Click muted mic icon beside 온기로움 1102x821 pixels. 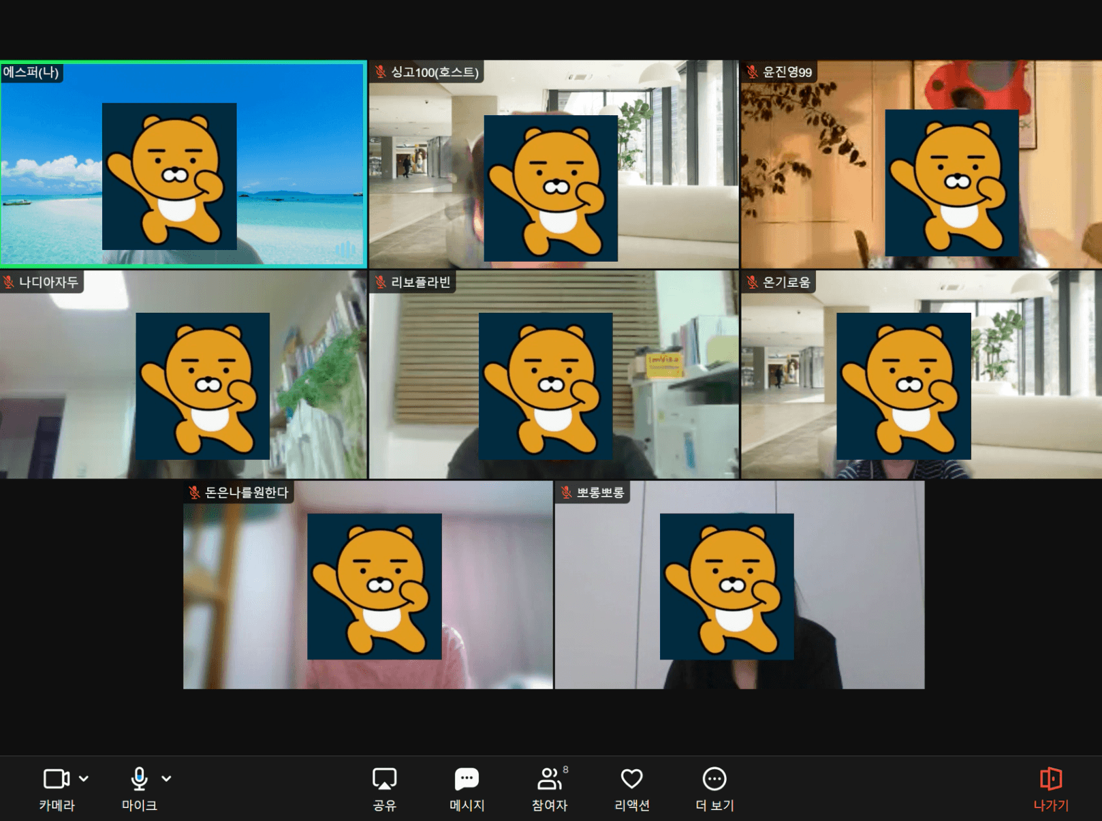(752, 282)
